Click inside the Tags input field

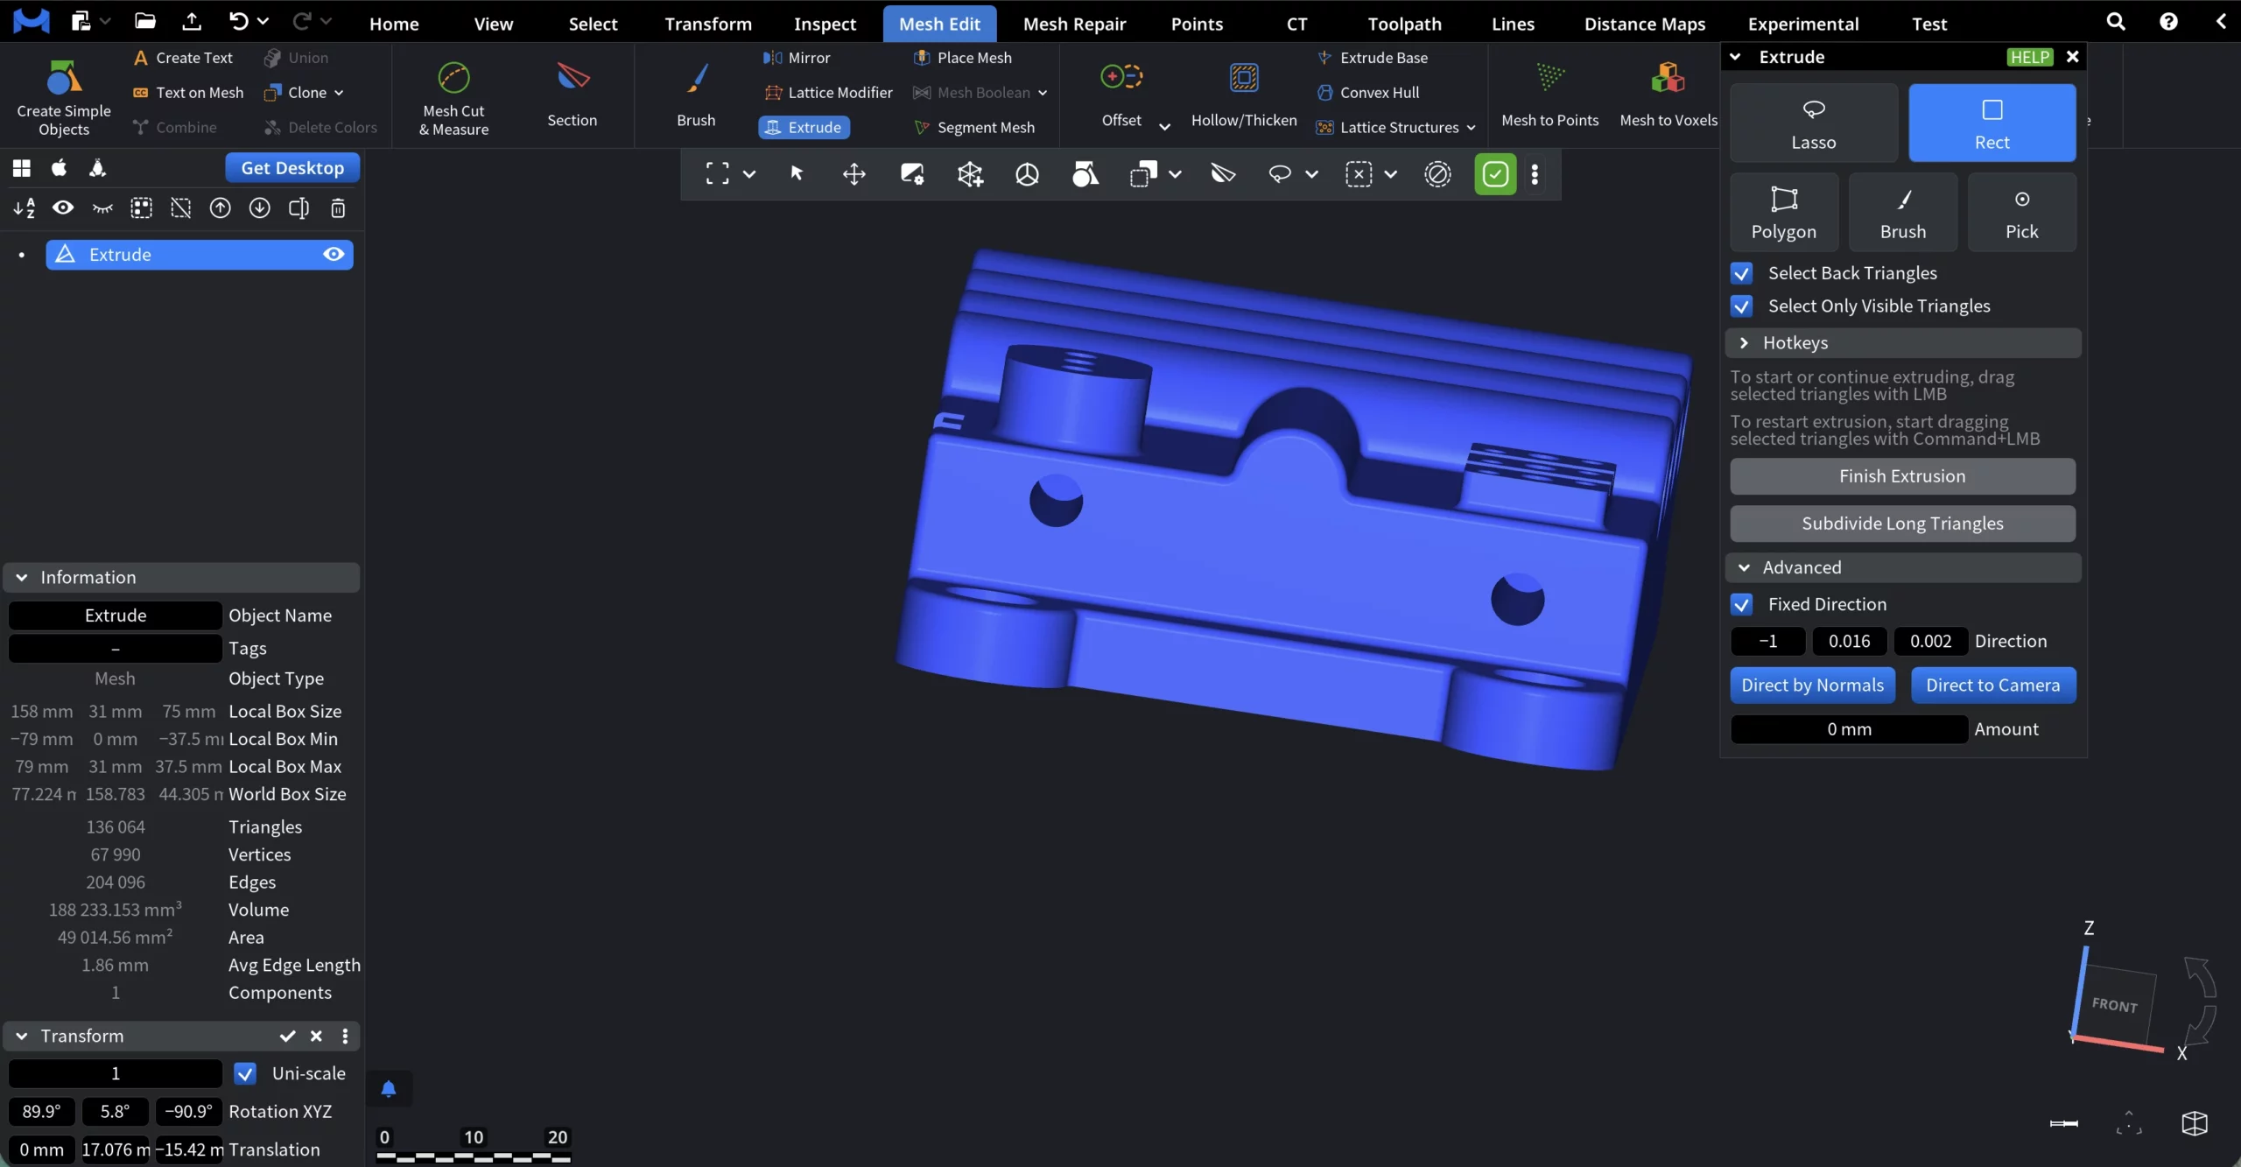pyautogui.click(x=114, y=648)
